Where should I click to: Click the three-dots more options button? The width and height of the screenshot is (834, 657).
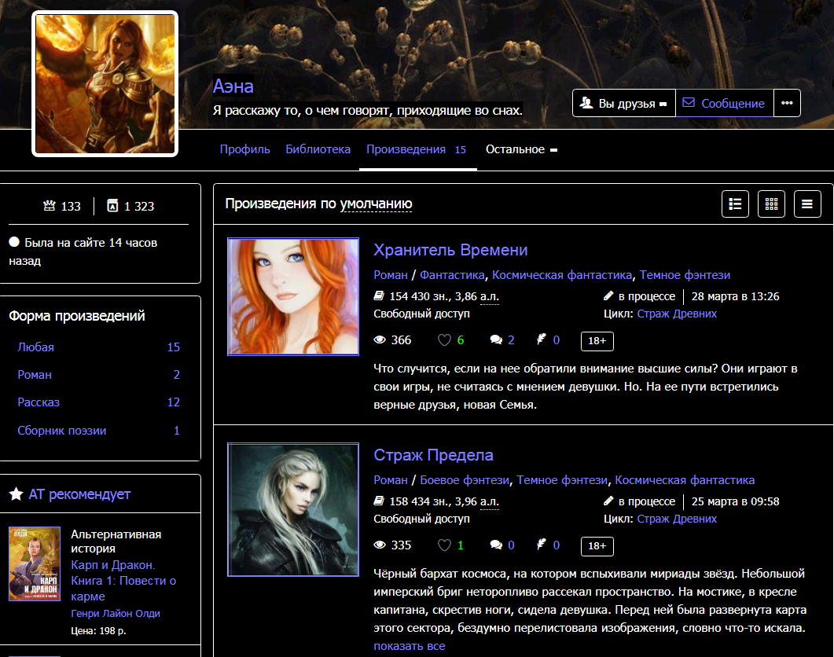pos(787,103)
